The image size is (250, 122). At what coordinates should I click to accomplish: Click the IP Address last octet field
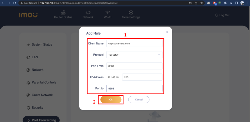[x=142, y=77]
